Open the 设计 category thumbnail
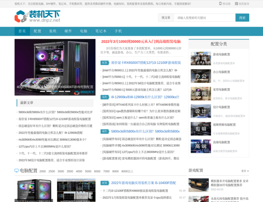Image resolution: width=263 pixels, height=202 pixels. [x=201, y=111]
